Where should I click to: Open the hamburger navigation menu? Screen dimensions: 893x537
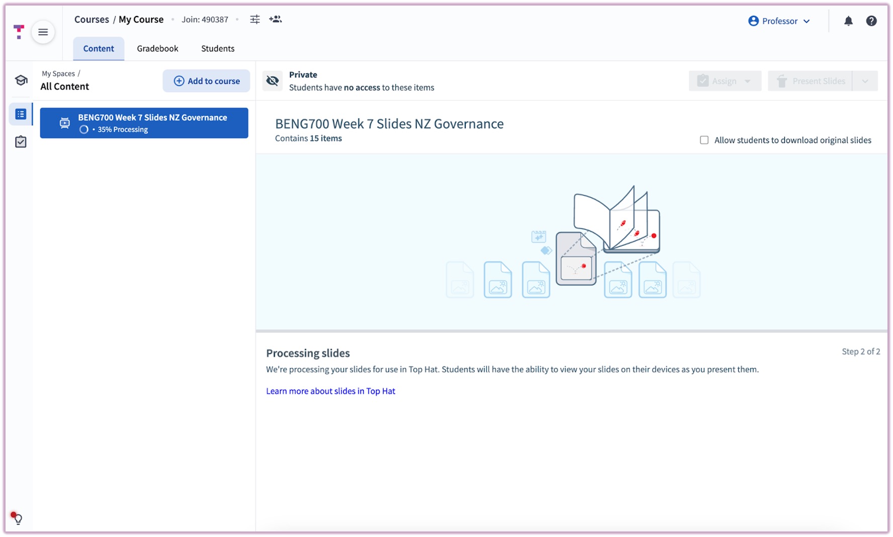tap(43, 32)
